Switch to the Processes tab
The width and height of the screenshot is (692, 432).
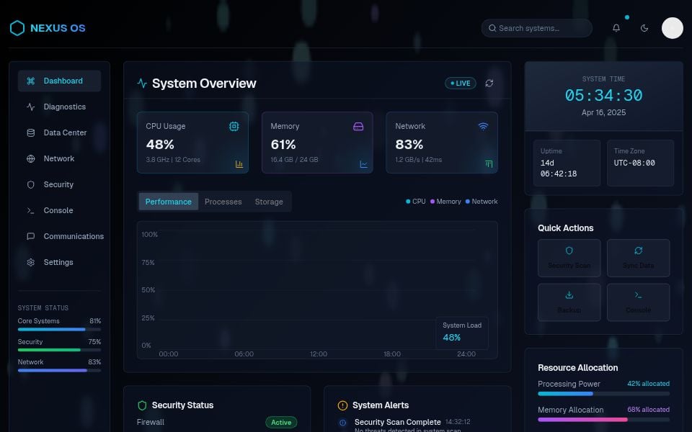[223, 202]
